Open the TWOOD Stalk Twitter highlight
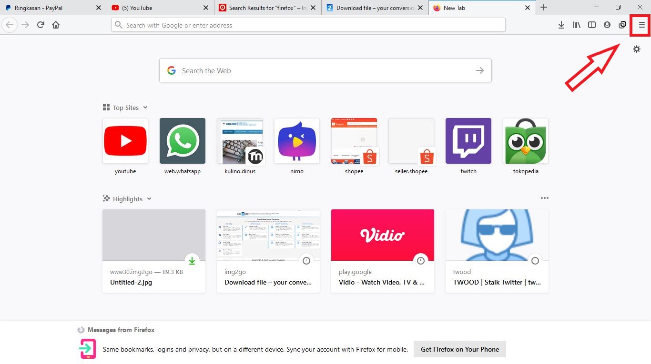 pos(497,251)
